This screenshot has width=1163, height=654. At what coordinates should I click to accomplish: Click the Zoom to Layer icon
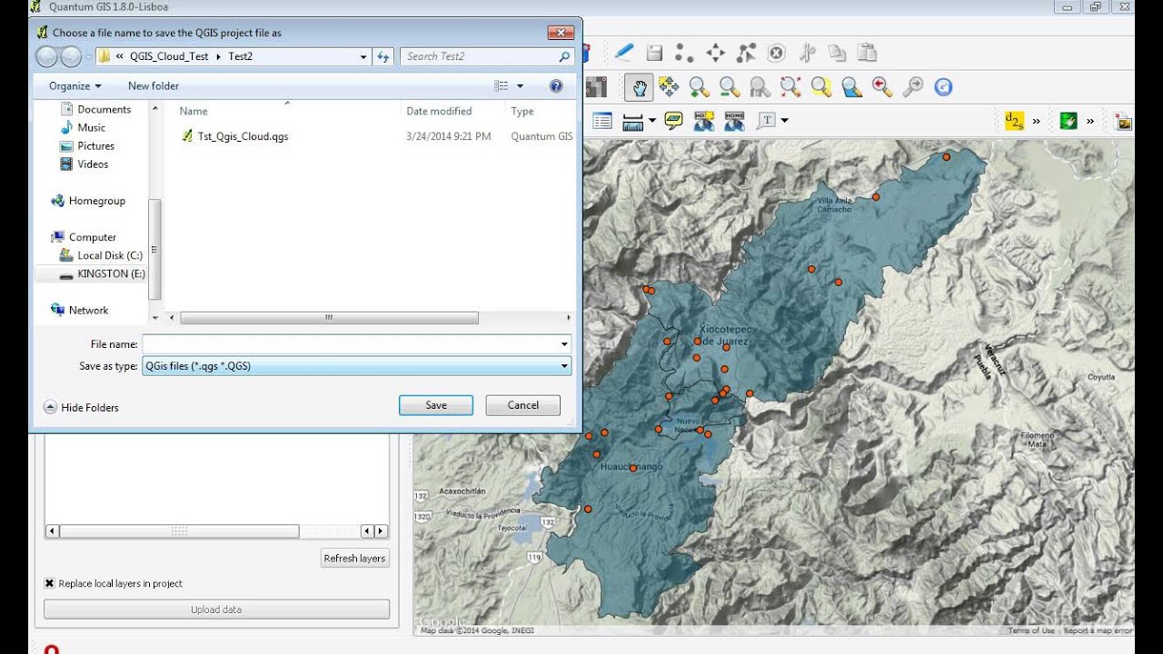(x=851, y=86)
